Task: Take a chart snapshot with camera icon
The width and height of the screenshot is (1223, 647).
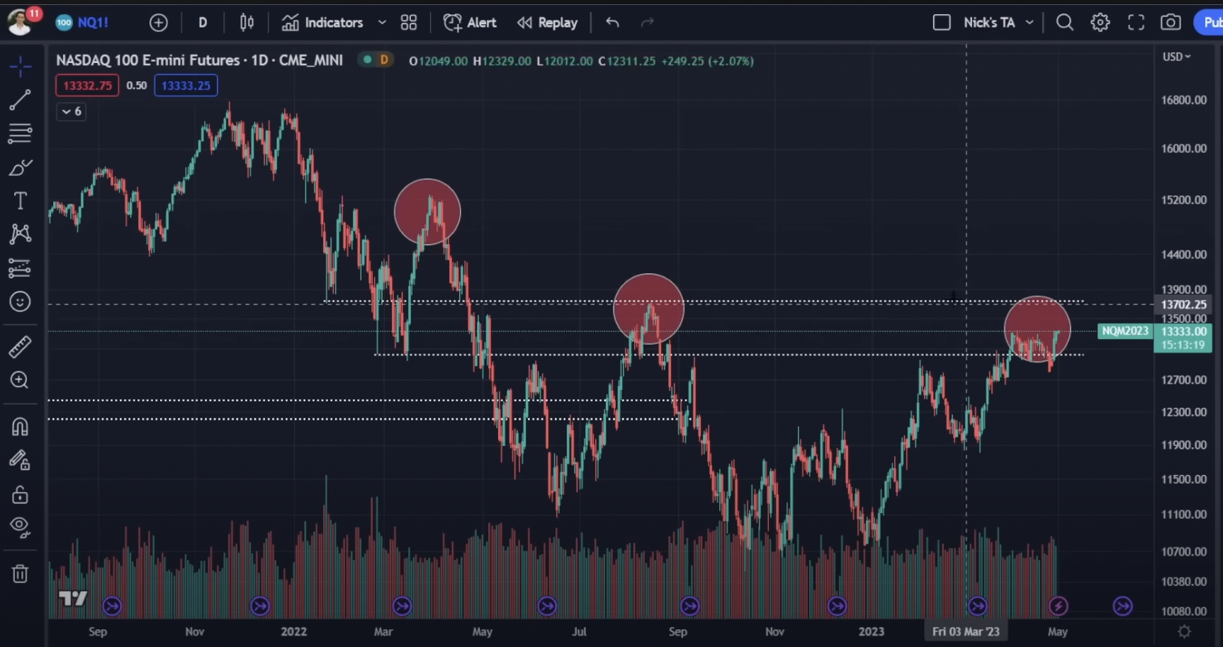Action: click(1171, 23)
